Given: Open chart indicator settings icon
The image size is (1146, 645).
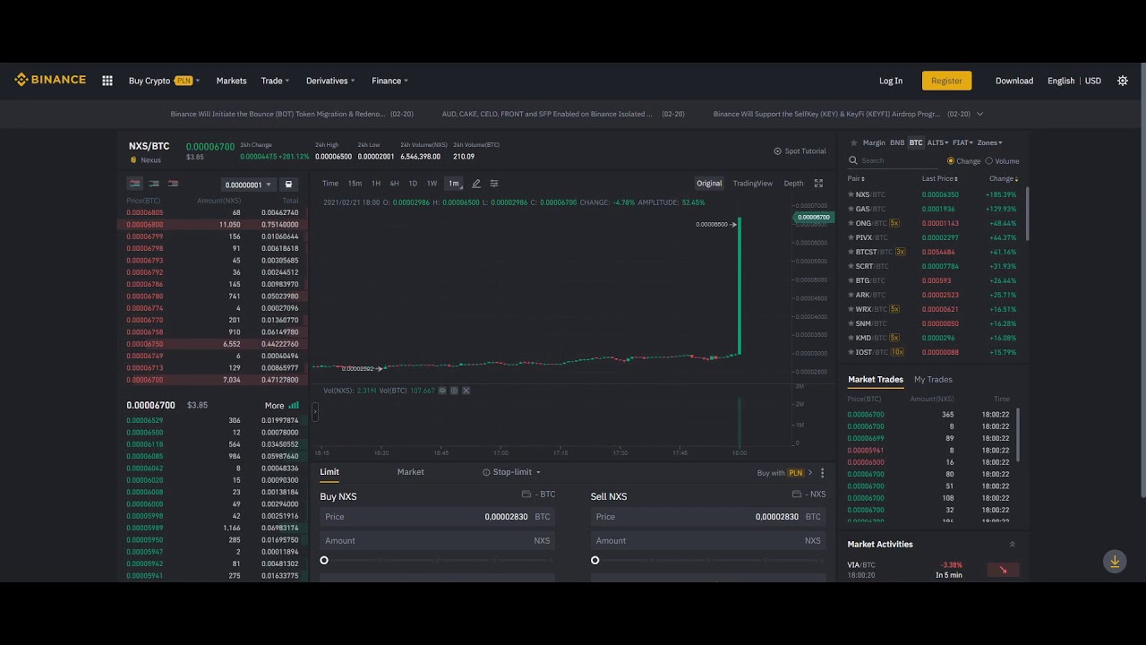Looking at the screenshot, I should (494, 184).
